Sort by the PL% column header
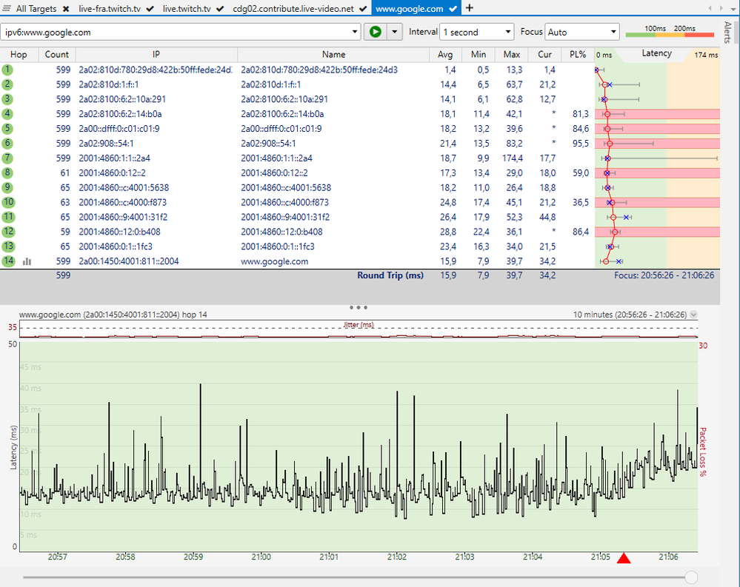The height and width of the screenshot is (587, 740). point(578,54)
